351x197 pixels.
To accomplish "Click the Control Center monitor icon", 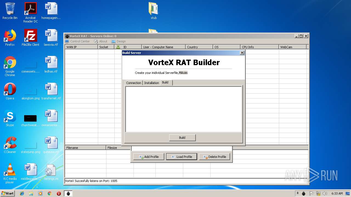I will [x=67, y=41].
